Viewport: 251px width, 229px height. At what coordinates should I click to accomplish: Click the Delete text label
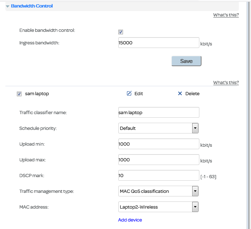click(x=192, y=94)
